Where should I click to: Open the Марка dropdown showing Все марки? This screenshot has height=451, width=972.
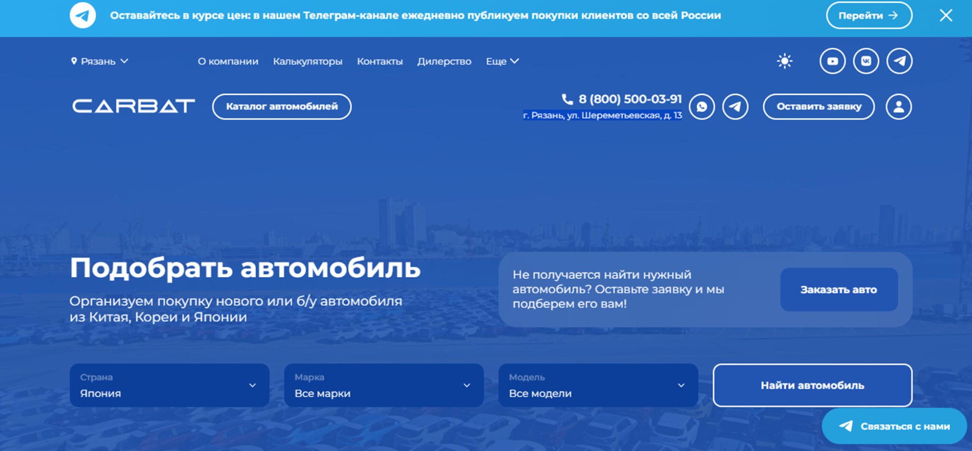pyautogui.click(x=384, y=385)
